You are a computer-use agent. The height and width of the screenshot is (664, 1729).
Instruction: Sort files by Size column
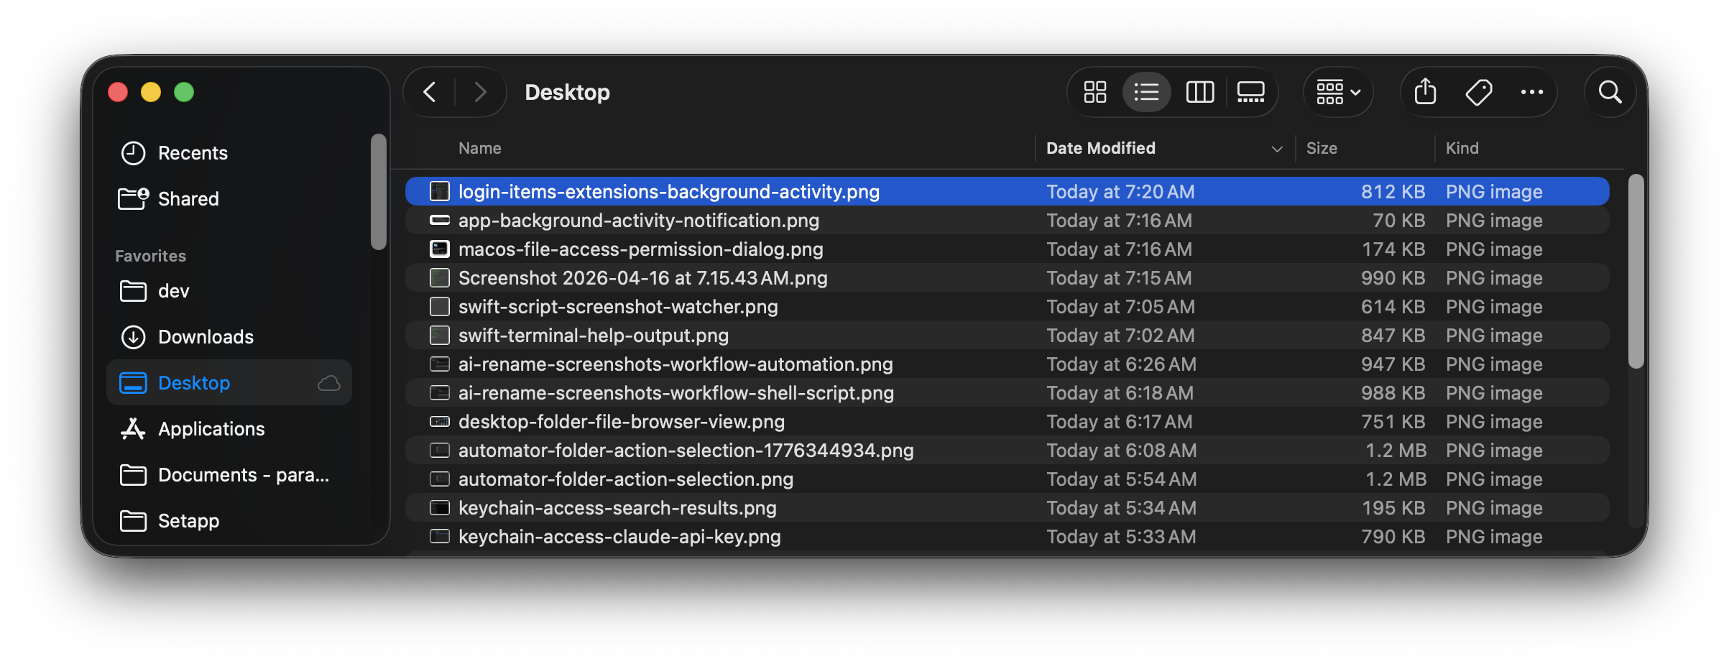coord(1322,148)
